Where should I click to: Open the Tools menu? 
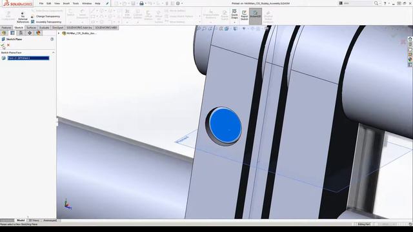click(x=76, y=3)
